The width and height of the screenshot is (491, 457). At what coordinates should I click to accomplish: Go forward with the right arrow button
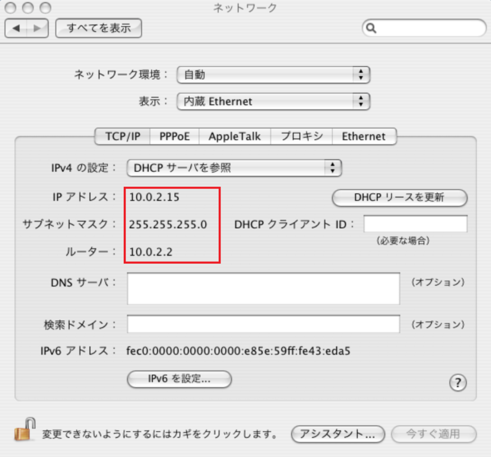click(37, 28)
